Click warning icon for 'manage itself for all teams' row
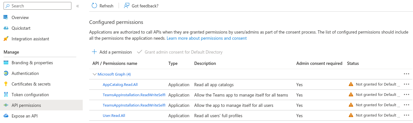 351,95
